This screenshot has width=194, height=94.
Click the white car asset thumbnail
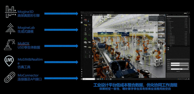pyautogui.click(x=85, y=43)
